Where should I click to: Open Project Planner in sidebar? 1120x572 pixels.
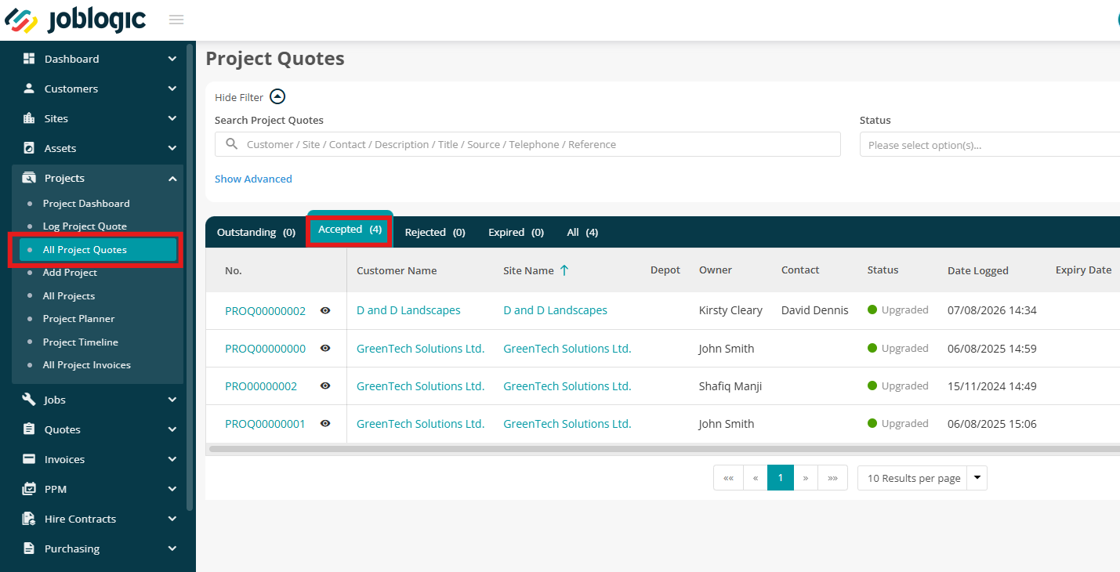[78, 319]
